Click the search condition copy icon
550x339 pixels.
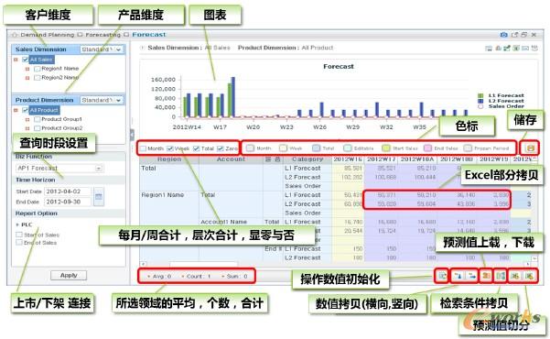point(501,276)
